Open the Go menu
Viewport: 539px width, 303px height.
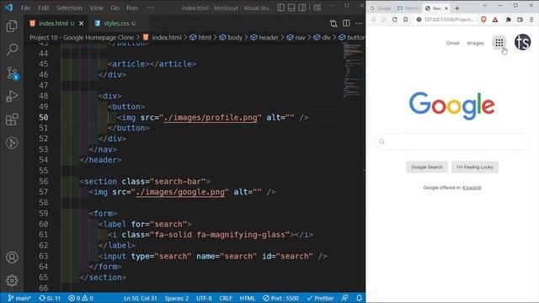pyautogui.click(x=115, y=8)
